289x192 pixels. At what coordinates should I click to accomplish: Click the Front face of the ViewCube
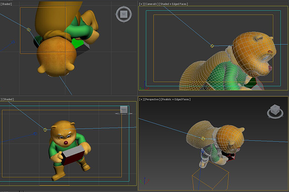124,109
